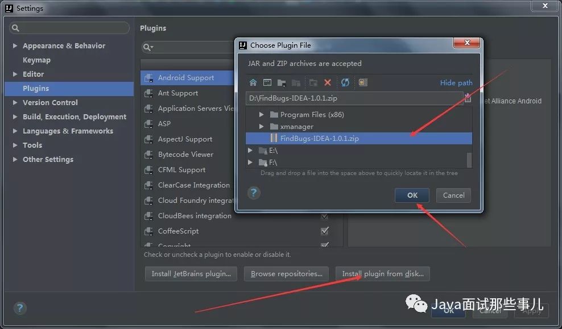Select Version Control in settings tree
562x329 pixels.
[50, 102]
